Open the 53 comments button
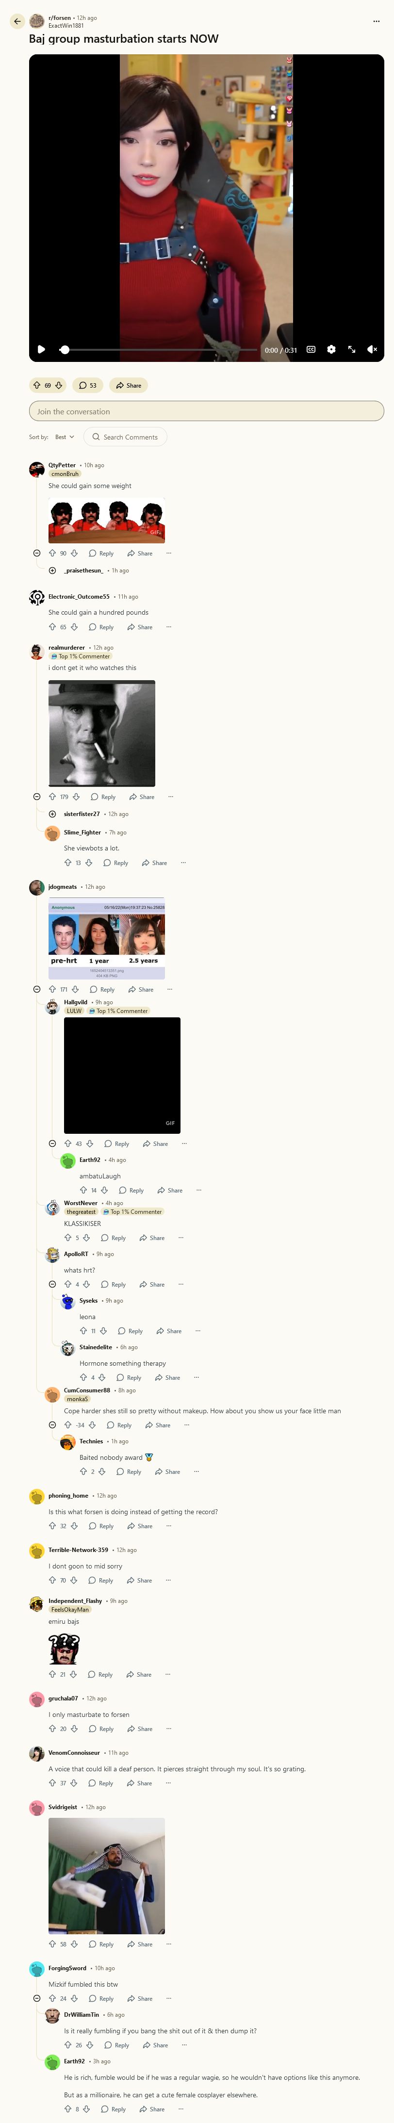 point(87,385)
